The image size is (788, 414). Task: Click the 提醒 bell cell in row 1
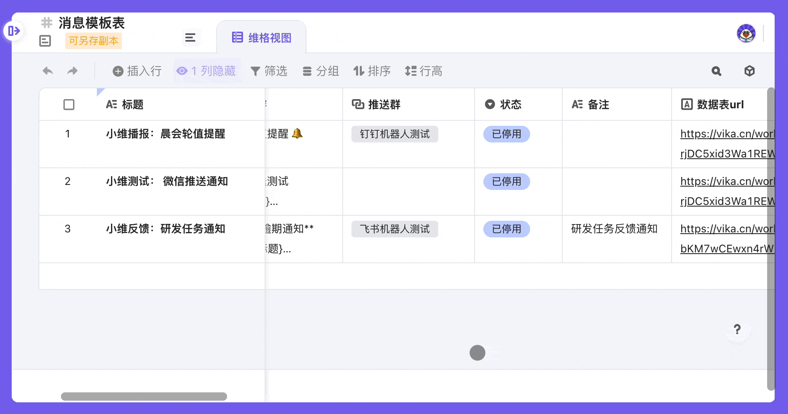304,144
